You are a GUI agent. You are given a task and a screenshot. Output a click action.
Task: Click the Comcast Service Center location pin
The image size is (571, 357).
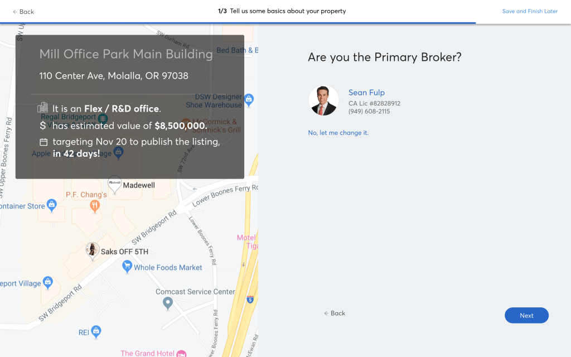coord(168,303)
